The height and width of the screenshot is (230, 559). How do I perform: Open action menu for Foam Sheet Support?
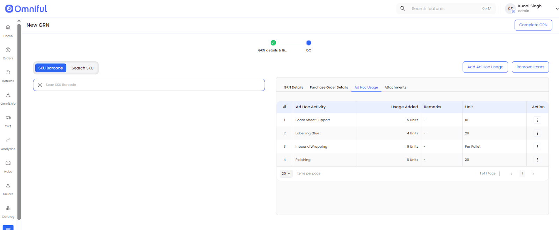(x=537, y=120)
